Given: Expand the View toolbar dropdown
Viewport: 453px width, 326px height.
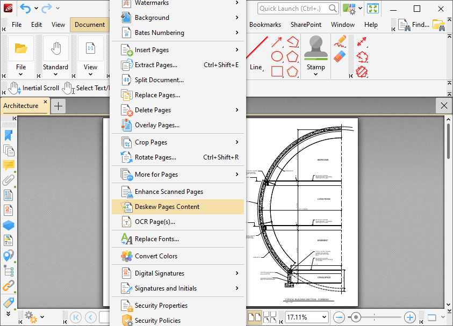Looking at the screenshot, I should 90,75.
